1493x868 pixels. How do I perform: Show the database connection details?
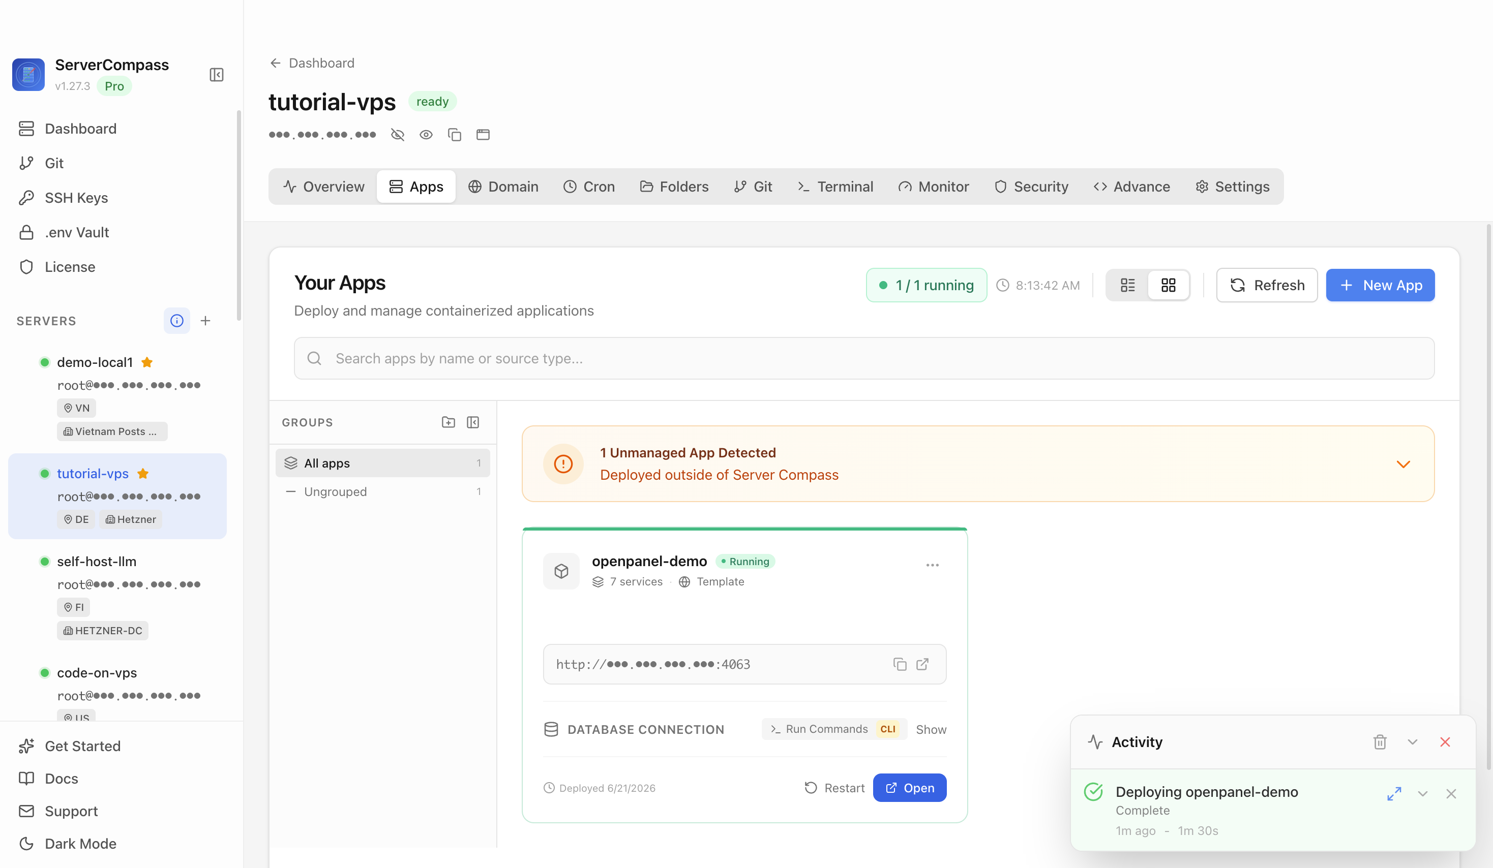point(931,729)
